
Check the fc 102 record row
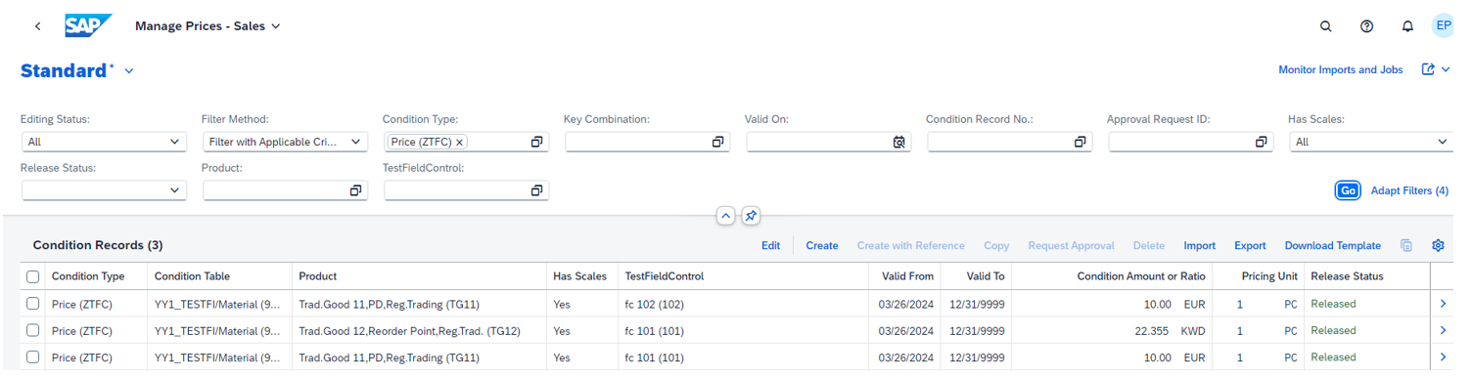click(33, 304)
